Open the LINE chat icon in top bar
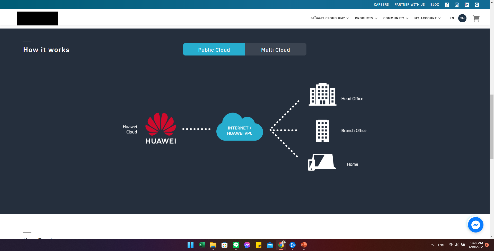This screenshot has width=494, height=251. pos(477,5)
